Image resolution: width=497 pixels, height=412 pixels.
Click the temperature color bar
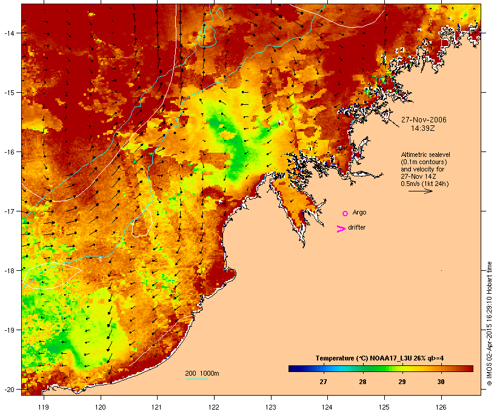coord(381,368)
